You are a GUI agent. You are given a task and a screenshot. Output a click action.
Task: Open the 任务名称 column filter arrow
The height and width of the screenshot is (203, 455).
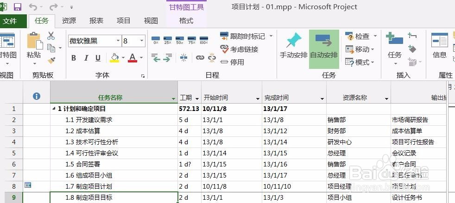click(x=174, y=99)
